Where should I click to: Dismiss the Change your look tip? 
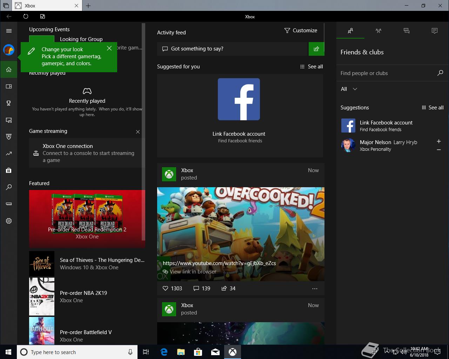click(109, 48)
